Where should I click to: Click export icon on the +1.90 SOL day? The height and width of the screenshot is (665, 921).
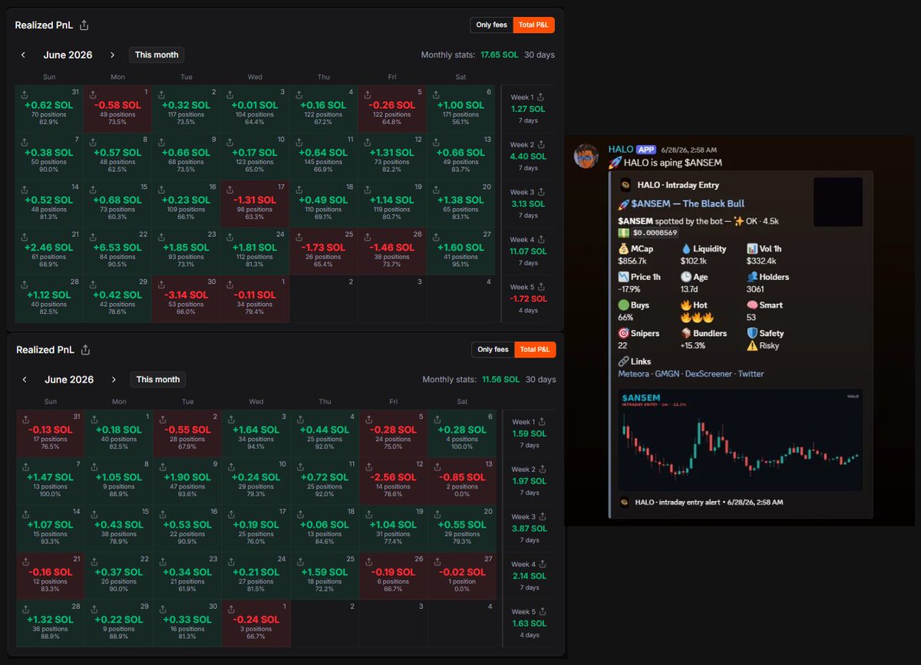tap(163, 468)
